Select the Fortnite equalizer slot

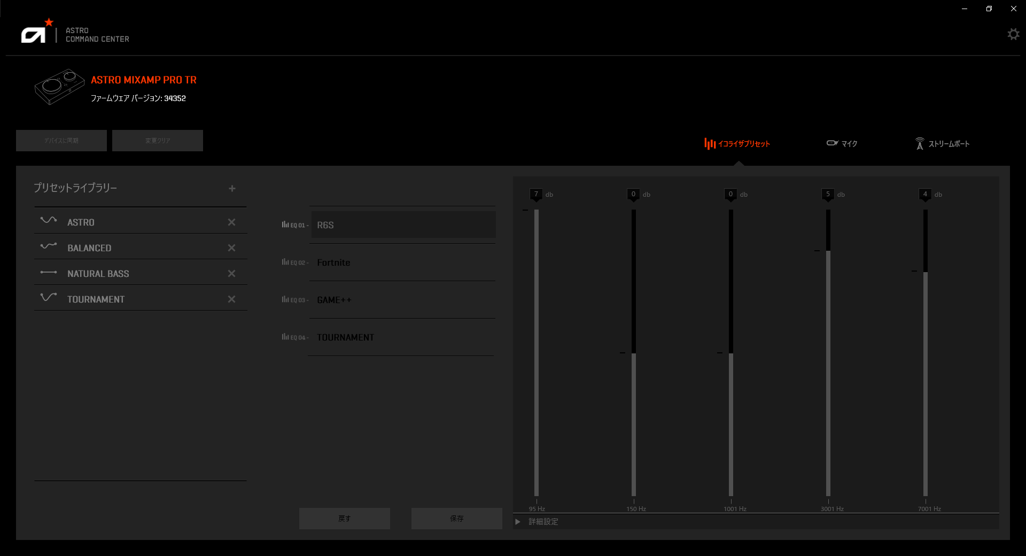(403, 262)
